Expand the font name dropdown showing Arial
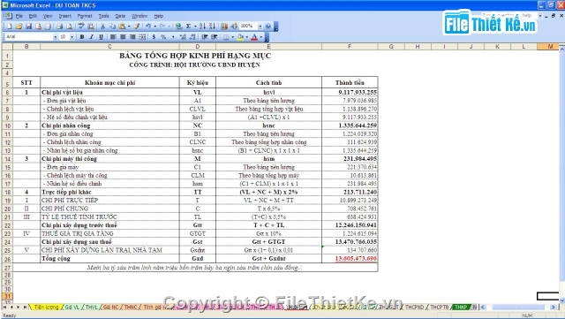The image size is (565, 319). coord(55,37)
